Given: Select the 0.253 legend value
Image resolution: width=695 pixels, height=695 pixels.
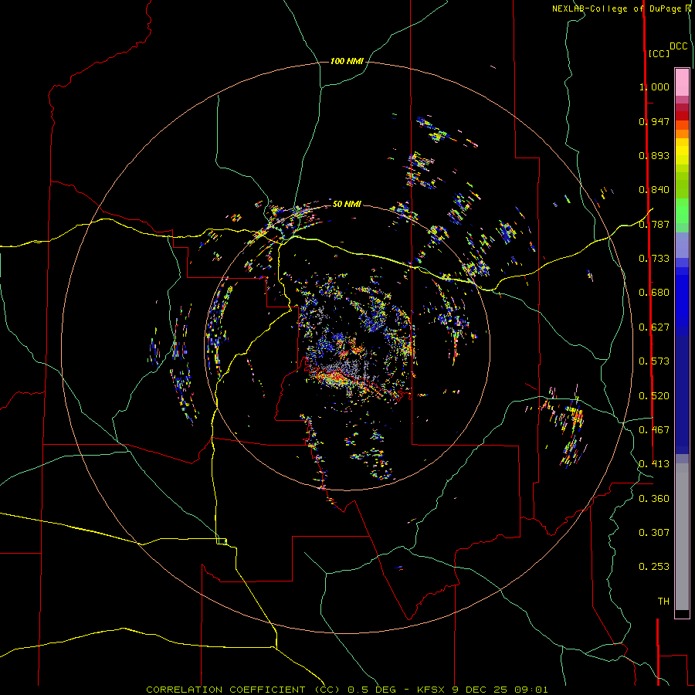Looking at the screenshot, I should (654, 567).
